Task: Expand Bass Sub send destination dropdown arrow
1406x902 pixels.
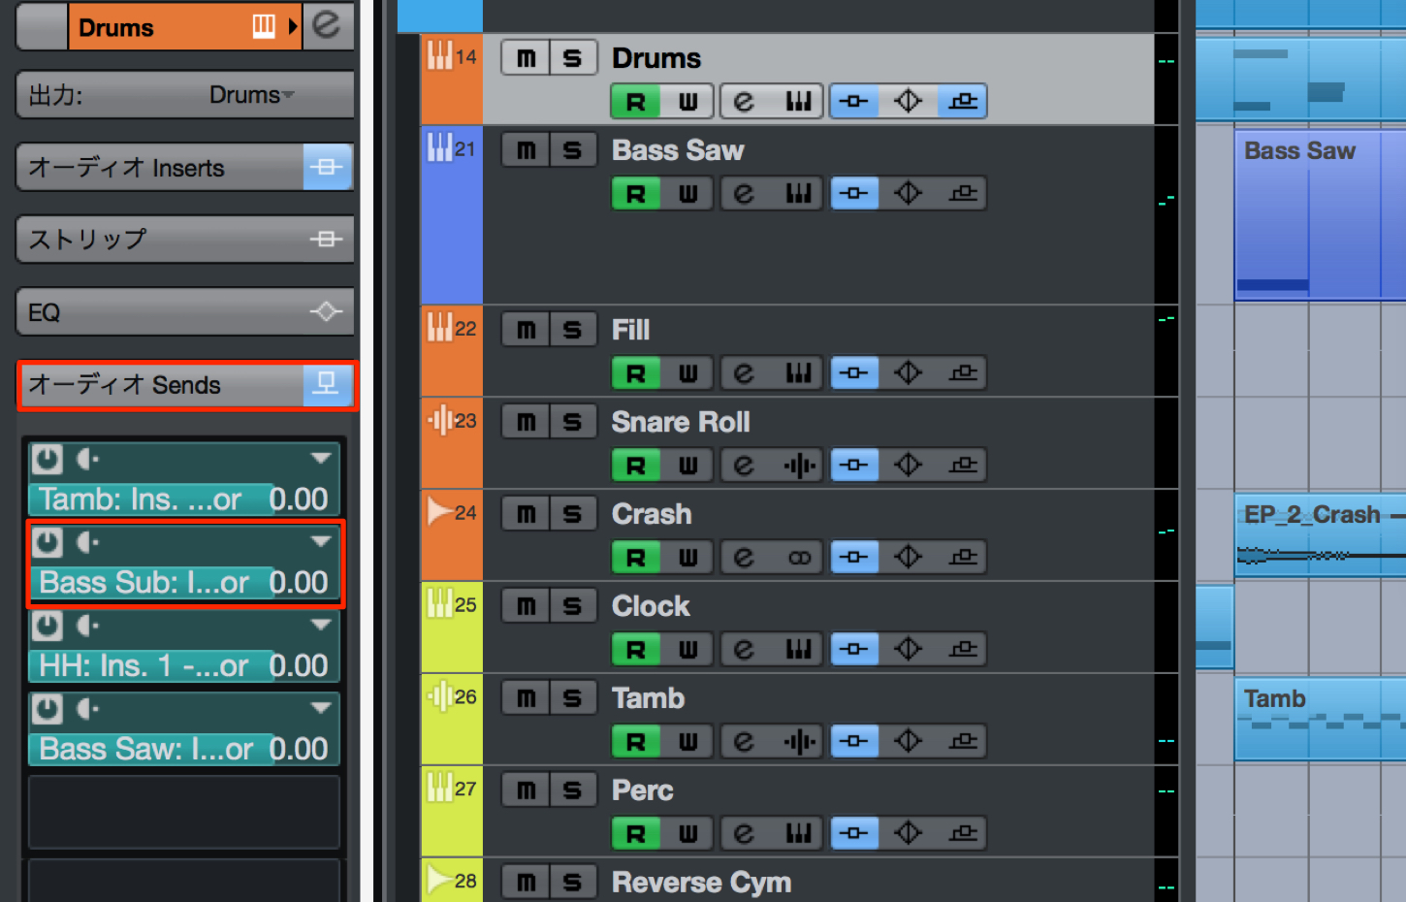Action: point(321,541)
